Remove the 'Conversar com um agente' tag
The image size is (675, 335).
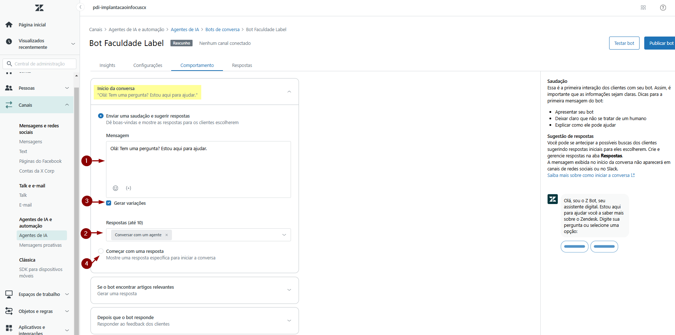click(166, 235)
